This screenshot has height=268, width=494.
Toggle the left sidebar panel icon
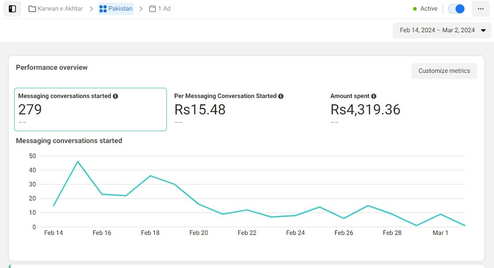tap(12, 9)
